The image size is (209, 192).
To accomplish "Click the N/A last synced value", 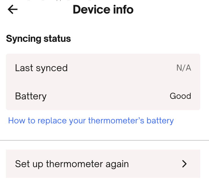I will (x=184, y=68).
